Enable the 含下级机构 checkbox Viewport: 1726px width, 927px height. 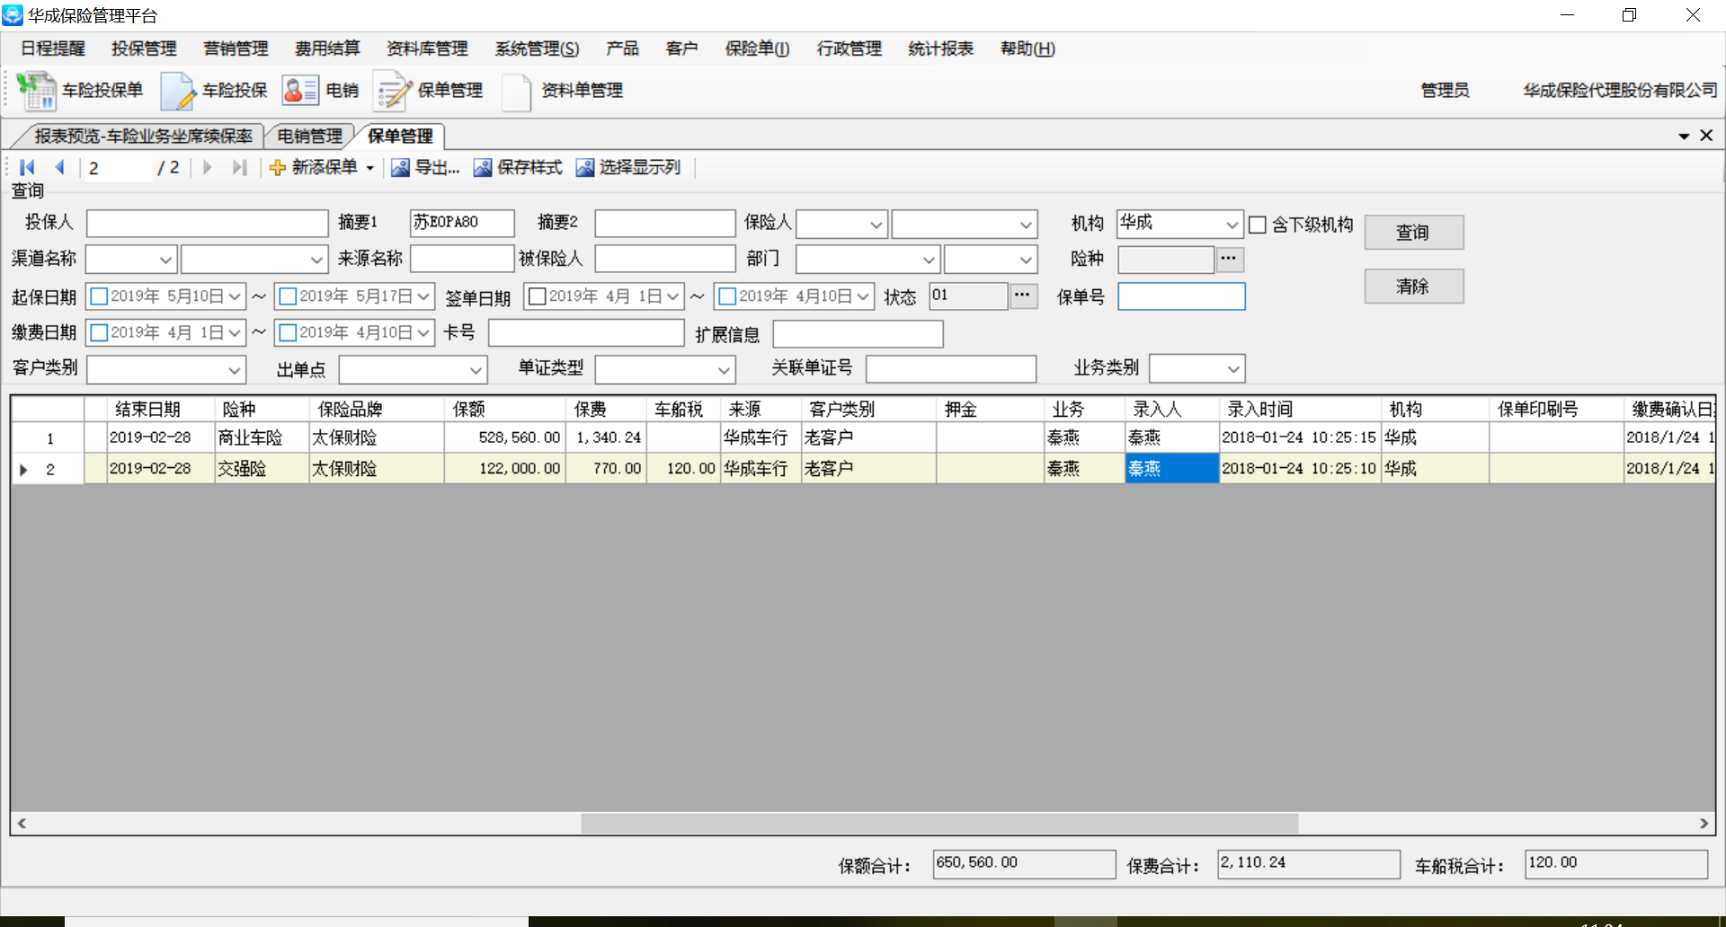point(1258,225)
